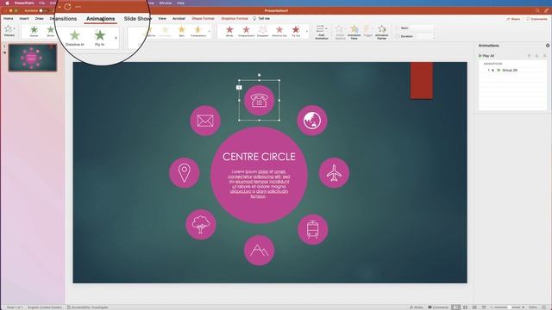
Task: Expand the exit effects gallery
Action: pyautogui.click(x=307, y=32)
